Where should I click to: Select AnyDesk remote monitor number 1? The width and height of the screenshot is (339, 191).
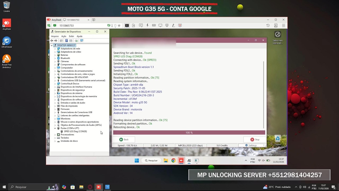tap(127, 25)
